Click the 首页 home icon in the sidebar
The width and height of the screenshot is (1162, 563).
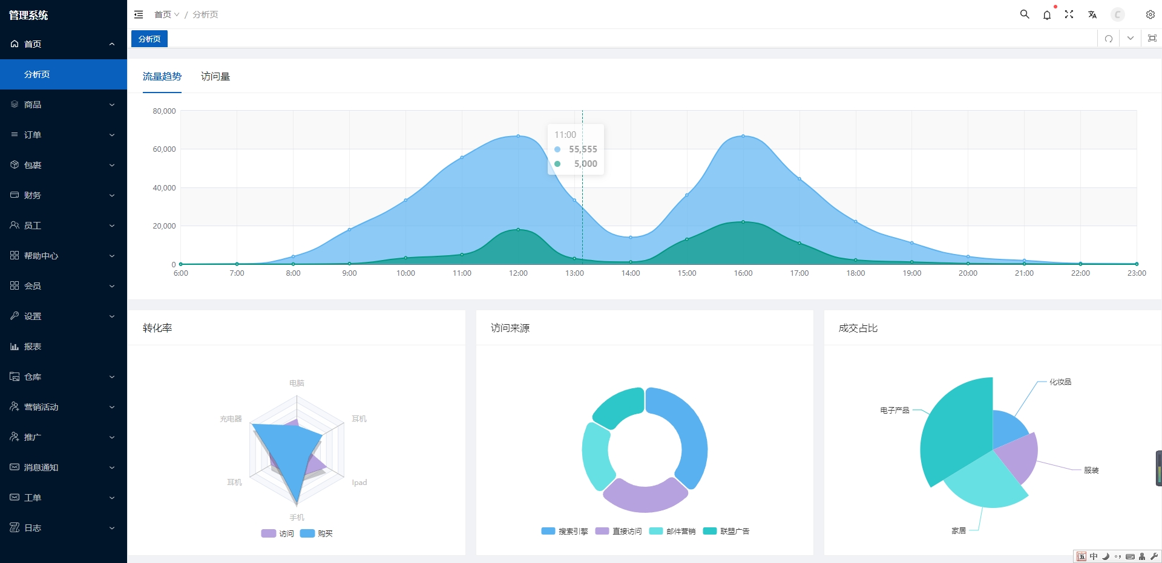coord(15,44)
